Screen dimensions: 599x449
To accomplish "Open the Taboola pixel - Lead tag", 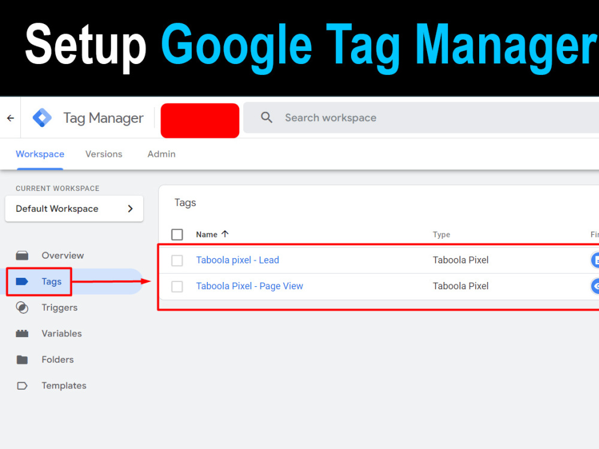I will 237,260.
